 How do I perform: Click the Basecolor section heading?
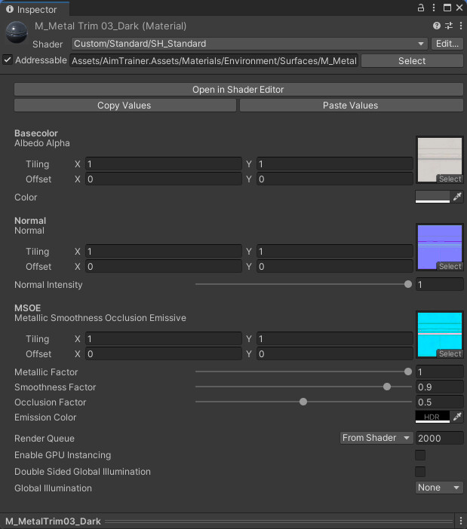click(35, 133)
